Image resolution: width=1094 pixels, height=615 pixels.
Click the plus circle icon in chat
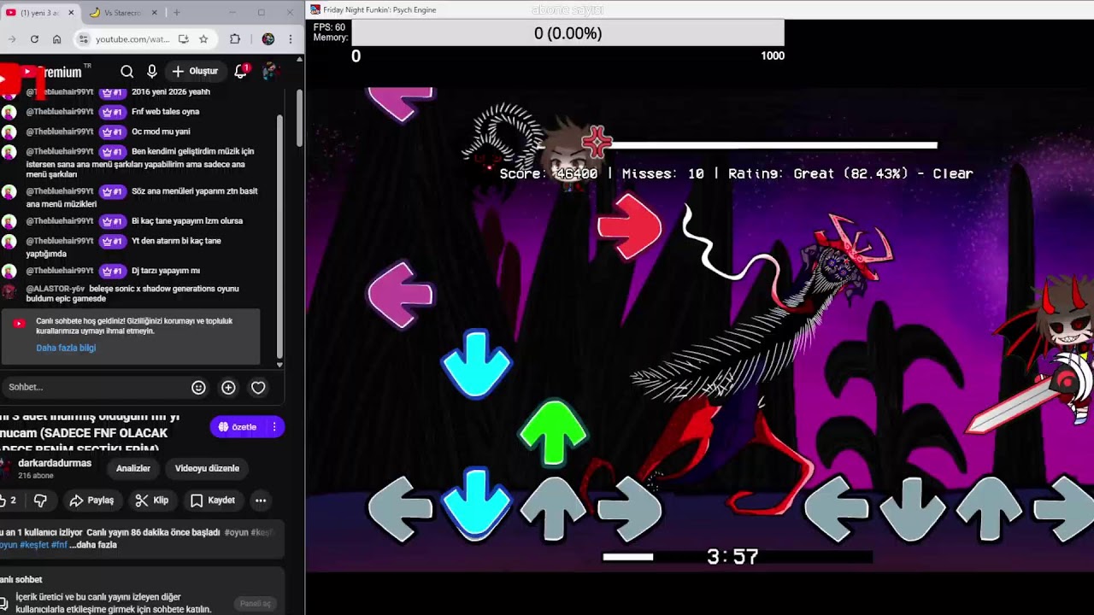tap(228, 388)
